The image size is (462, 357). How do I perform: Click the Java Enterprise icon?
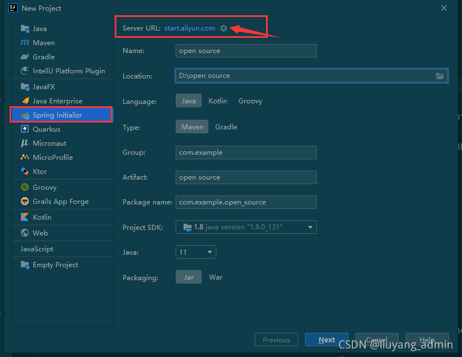(x=25, y=101)
